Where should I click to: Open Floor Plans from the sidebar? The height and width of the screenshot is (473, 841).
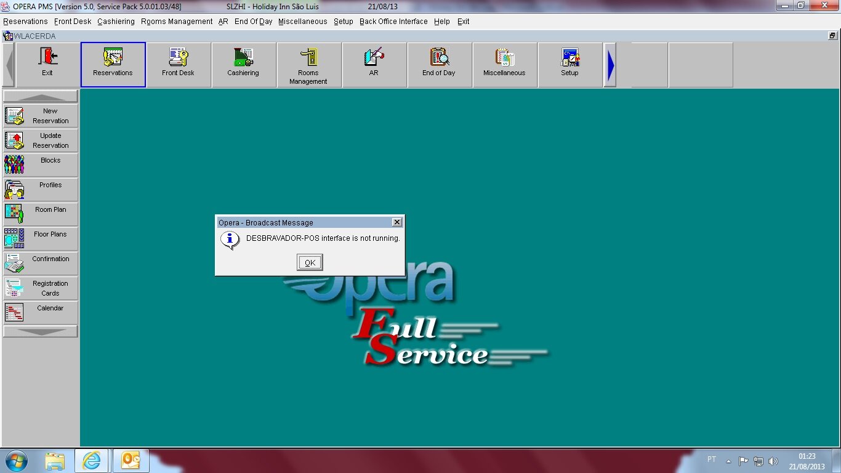[x=41, y=239]
